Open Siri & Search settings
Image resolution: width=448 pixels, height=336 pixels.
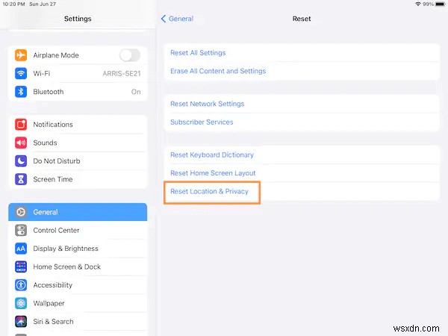[x=78, y=321]
